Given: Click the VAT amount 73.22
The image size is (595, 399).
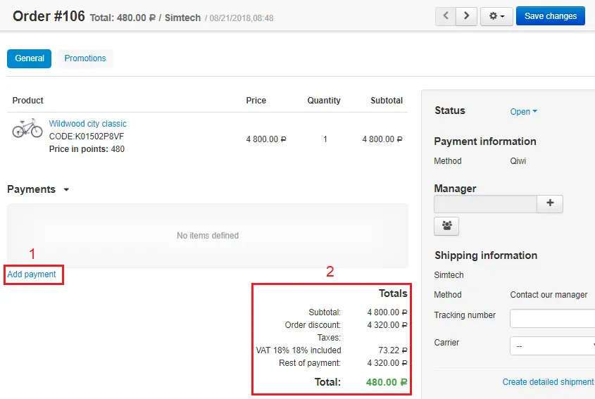Looking at the screenshot, I should coord(393,350).
